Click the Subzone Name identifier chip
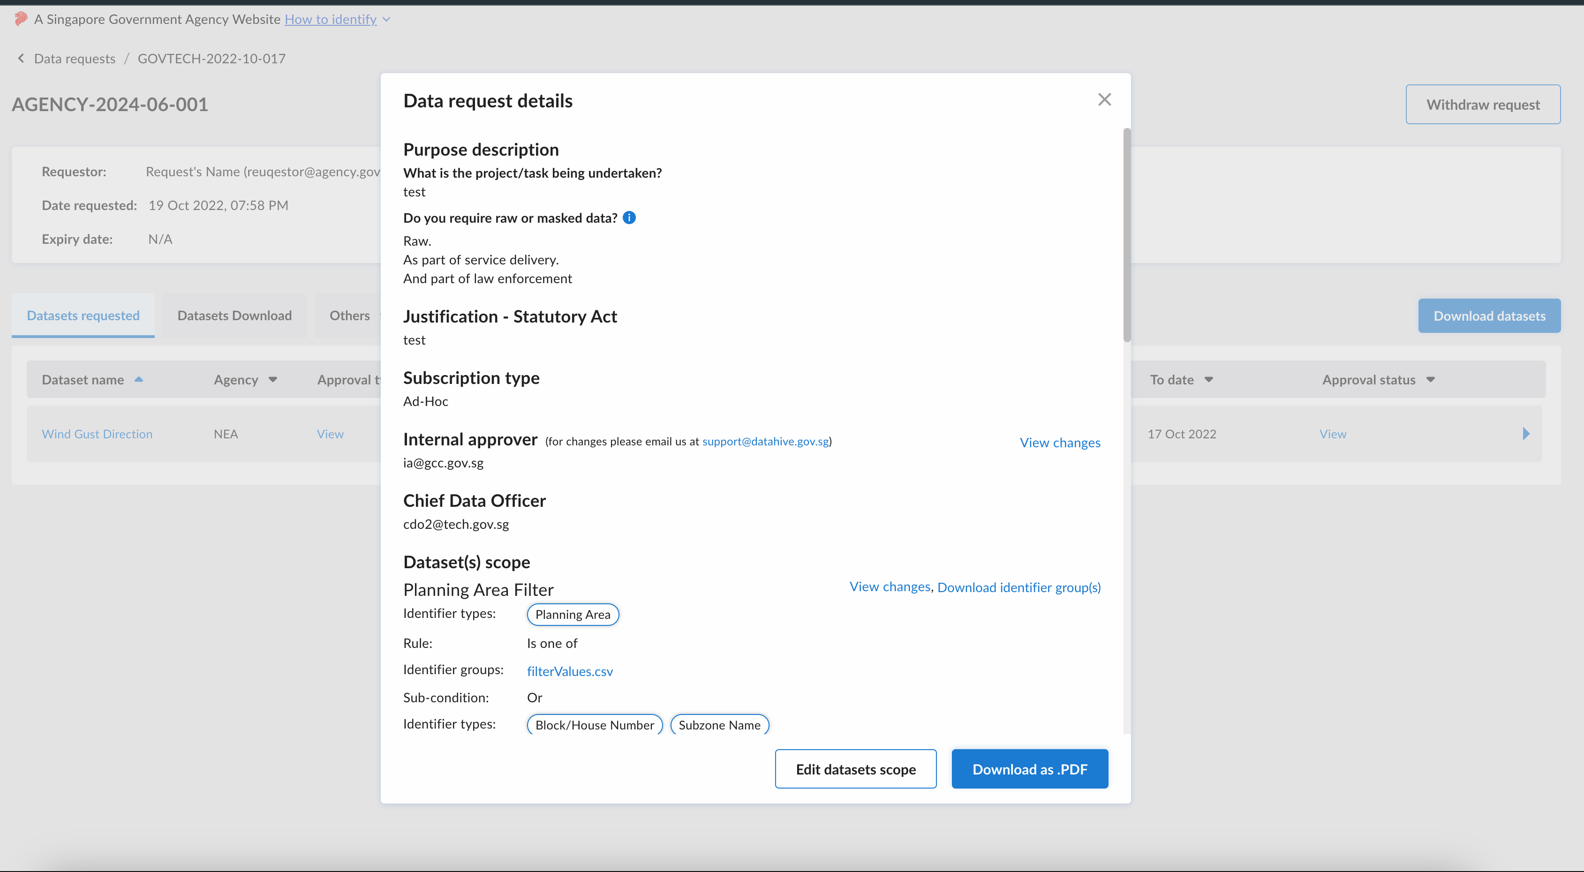 pos(719,725)
